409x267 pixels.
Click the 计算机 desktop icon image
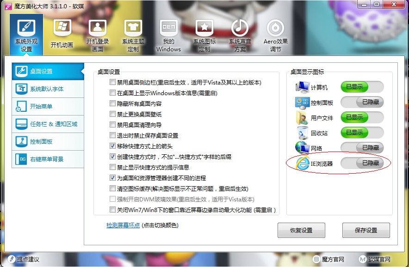(302, 87)
